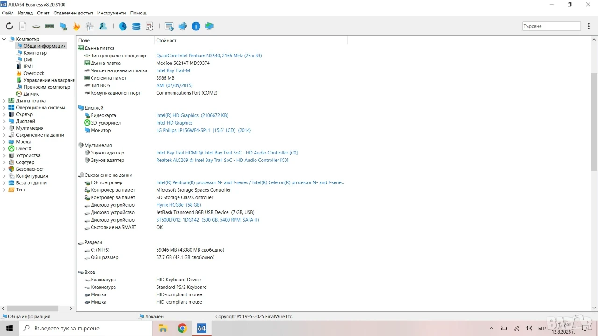
Task: Expand the Дънна платка tree node
Action: (4, 101)
